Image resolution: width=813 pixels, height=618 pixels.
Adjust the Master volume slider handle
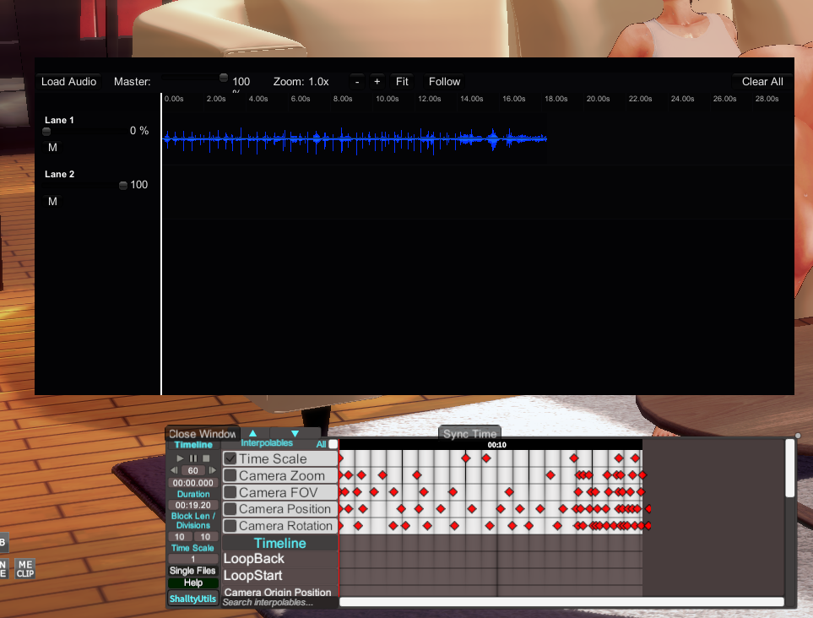click(224, 78)
